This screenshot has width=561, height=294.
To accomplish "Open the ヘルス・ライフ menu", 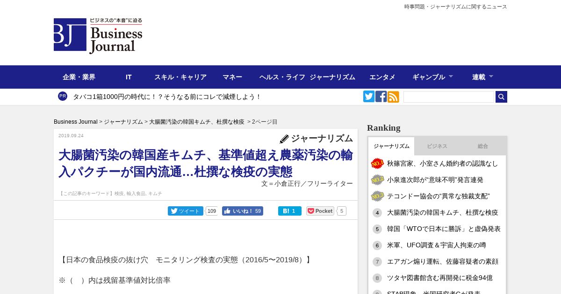I will (x=282, y=77).
